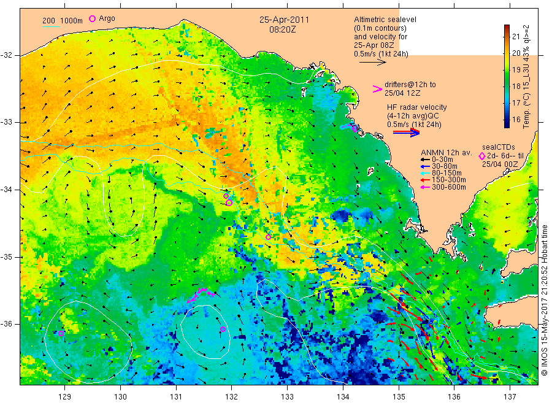Viewport: 552px width, 405px height.
Task: Click the dark red top of the temperature colorbar
Action: (507, 27)
